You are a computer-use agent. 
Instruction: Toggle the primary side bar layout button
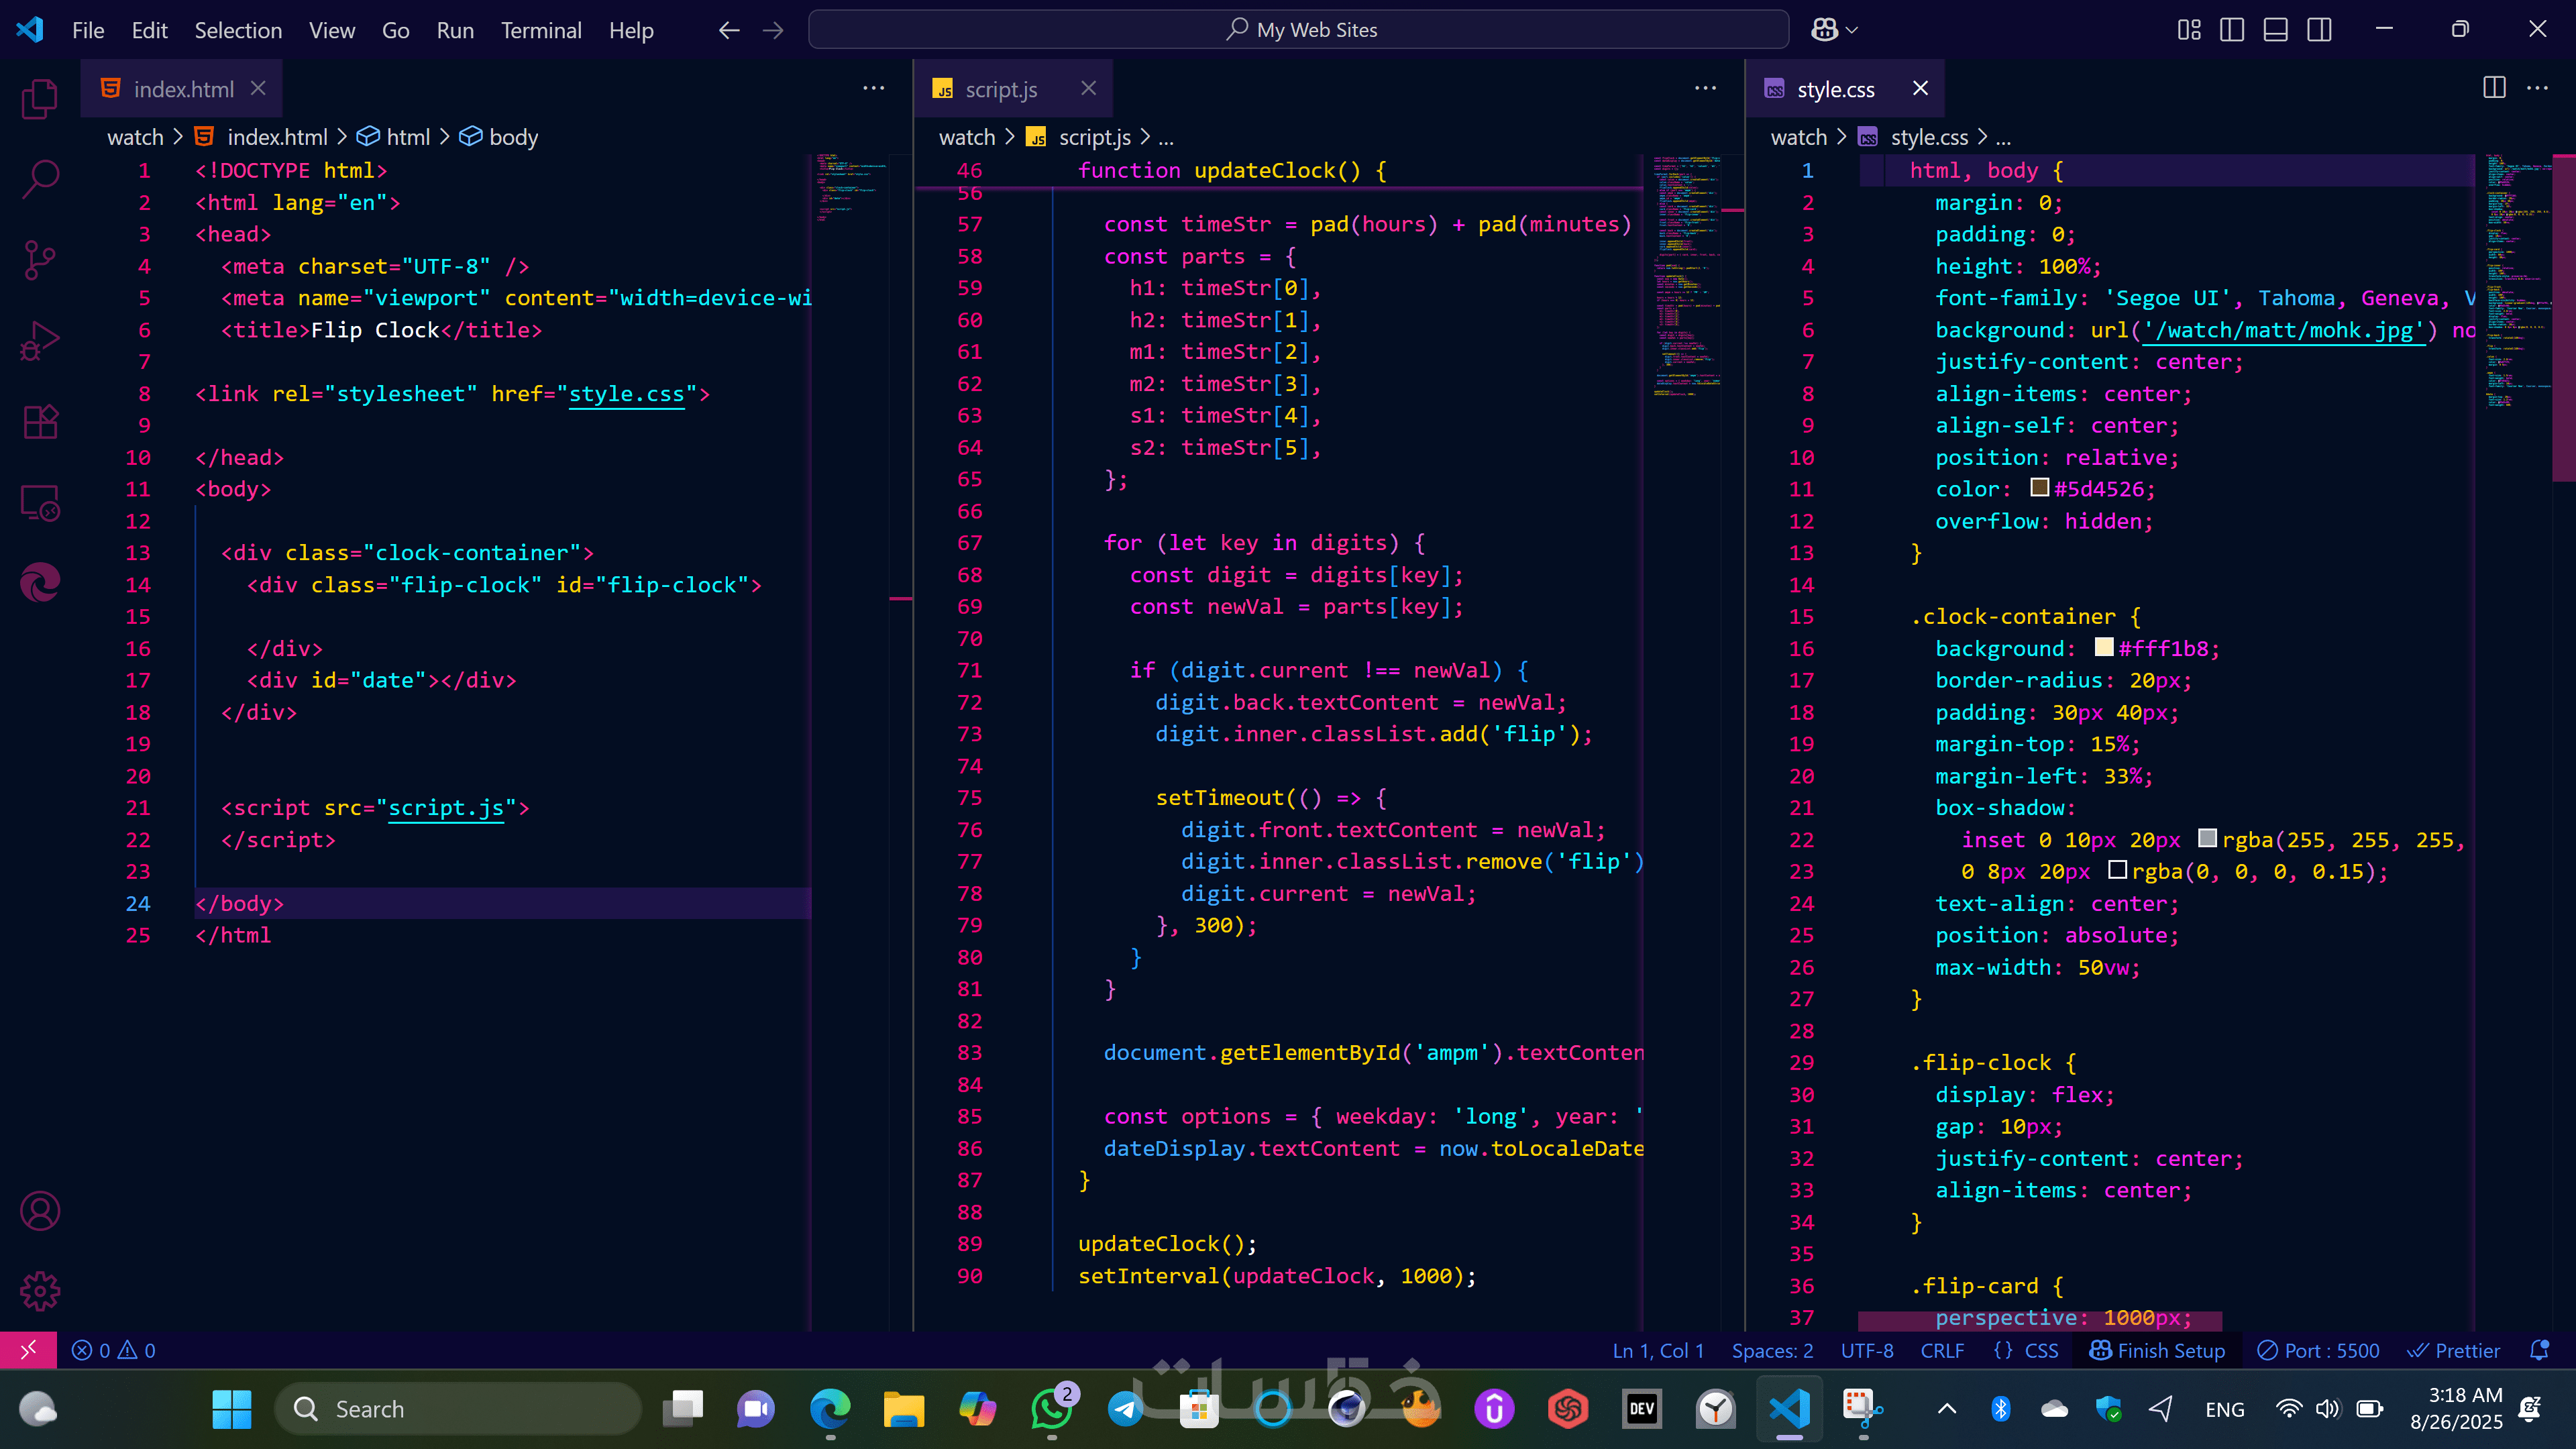2232,30
